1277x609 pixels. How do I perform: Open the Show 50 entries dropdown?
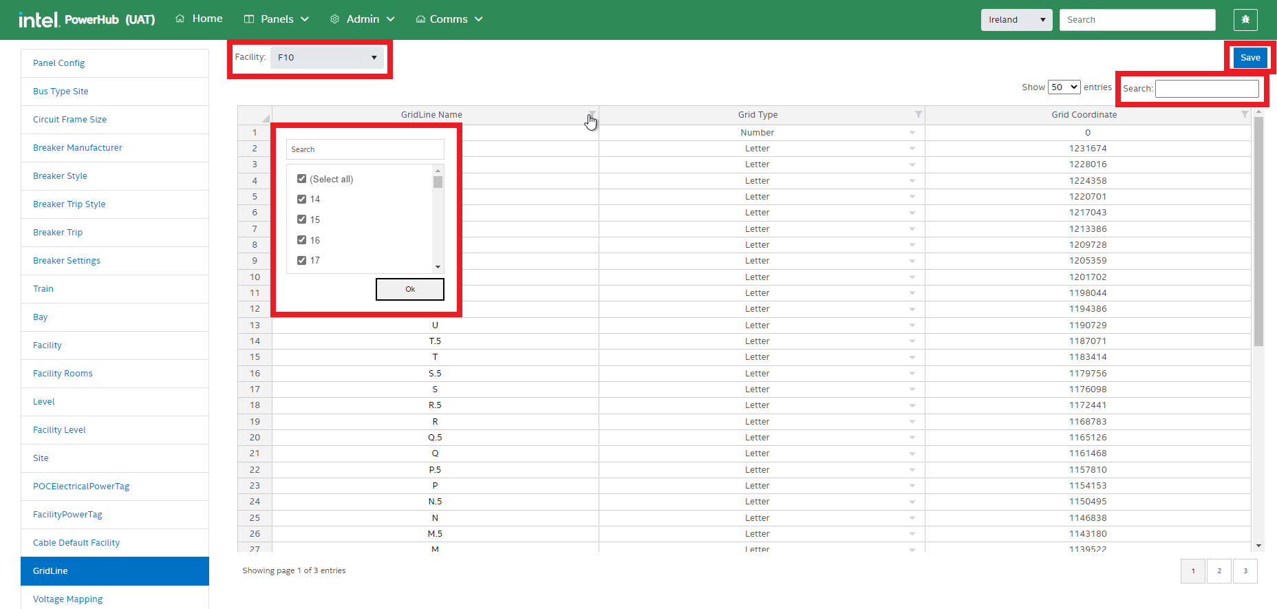(1064, 87)
